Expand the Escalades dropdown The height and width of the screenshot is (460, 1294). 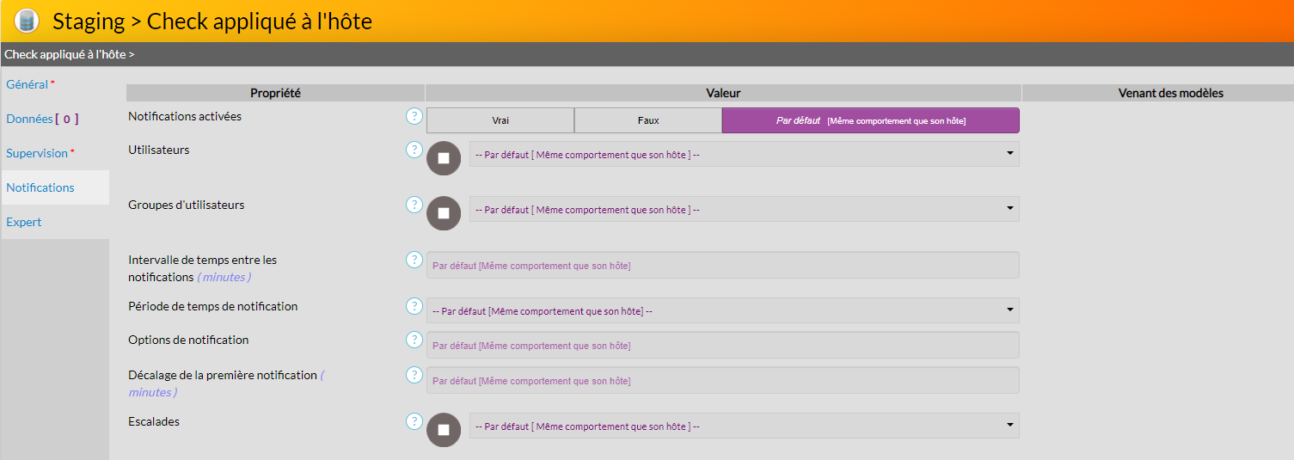pyautogui.click(x=744, y=426)
